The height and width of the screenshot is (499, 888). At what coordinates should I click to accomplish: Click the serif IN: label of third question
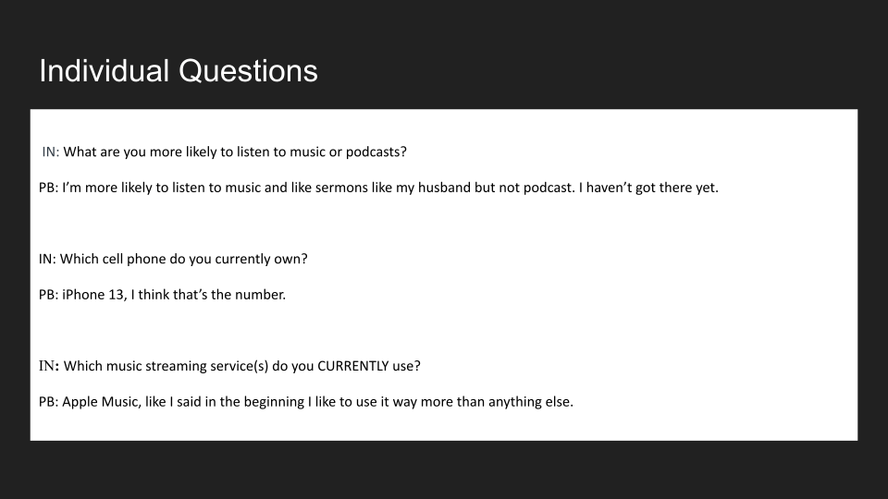[x=50, y=366]
